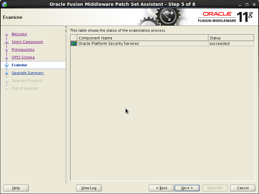
Task: Click the Patch Set Assistant title bar icon
Action: 5,4
